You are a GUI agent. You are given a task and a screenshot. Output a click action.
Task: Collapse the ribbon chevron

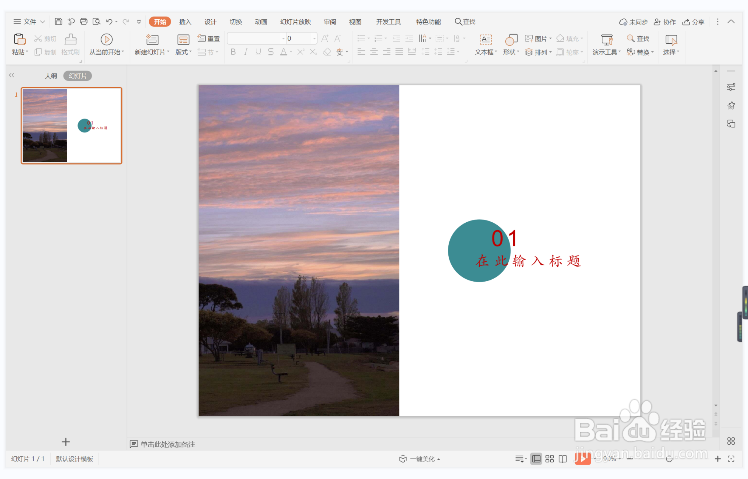[x=731, y=22]
